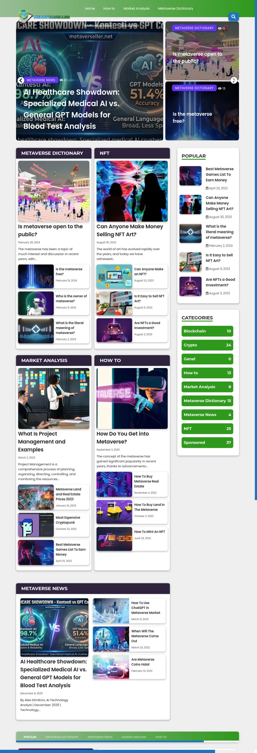257x753 pixels.
Task: Open Crypto category with 24 posts
Action: pyautogui.click(x=207, y=345)
